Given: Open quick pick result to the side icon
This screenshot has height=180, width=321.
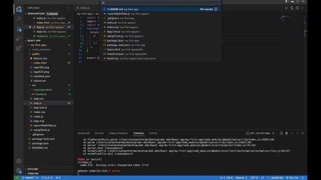Looking at the screenshot, I should pyautogui.click(x=216, y=9).
